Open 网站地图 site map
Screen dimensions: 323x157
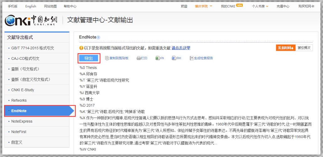(50, 6)
